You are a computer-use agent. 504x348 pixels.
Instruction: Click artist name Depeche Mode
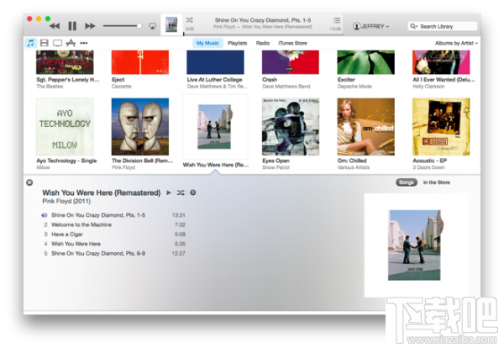click(354, 87)
